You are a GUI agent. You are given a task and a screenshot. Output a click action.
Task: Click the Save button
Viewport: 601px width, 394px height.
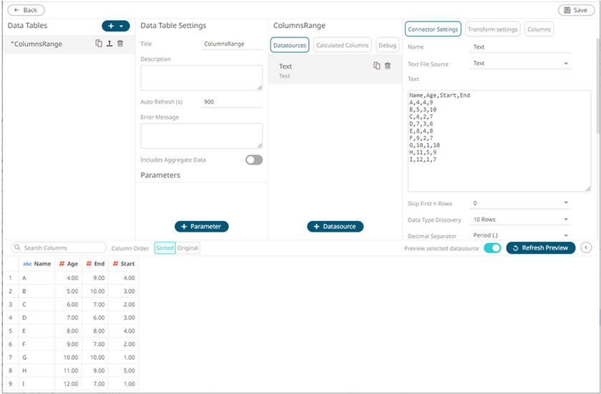pyautogui.click(x=576, y=10)
